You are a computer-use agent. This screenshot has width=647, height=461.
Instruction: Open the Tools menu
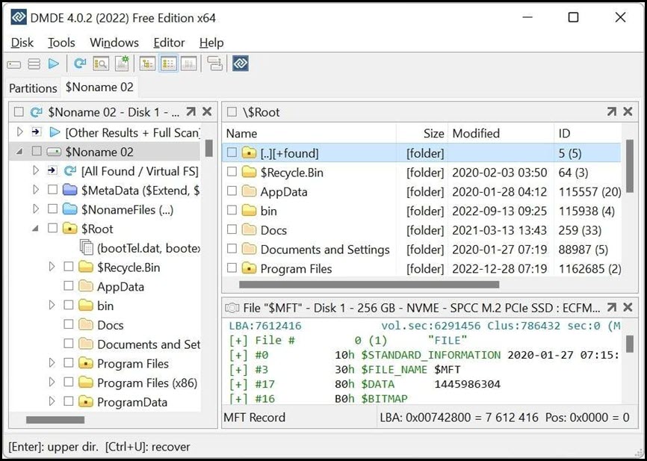point(61,43)
